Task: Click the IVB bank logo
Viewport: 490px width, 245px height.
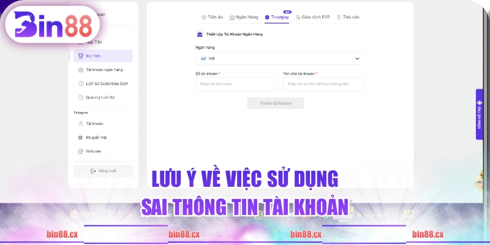Action: pyautogui.click(x=203, y=58)
